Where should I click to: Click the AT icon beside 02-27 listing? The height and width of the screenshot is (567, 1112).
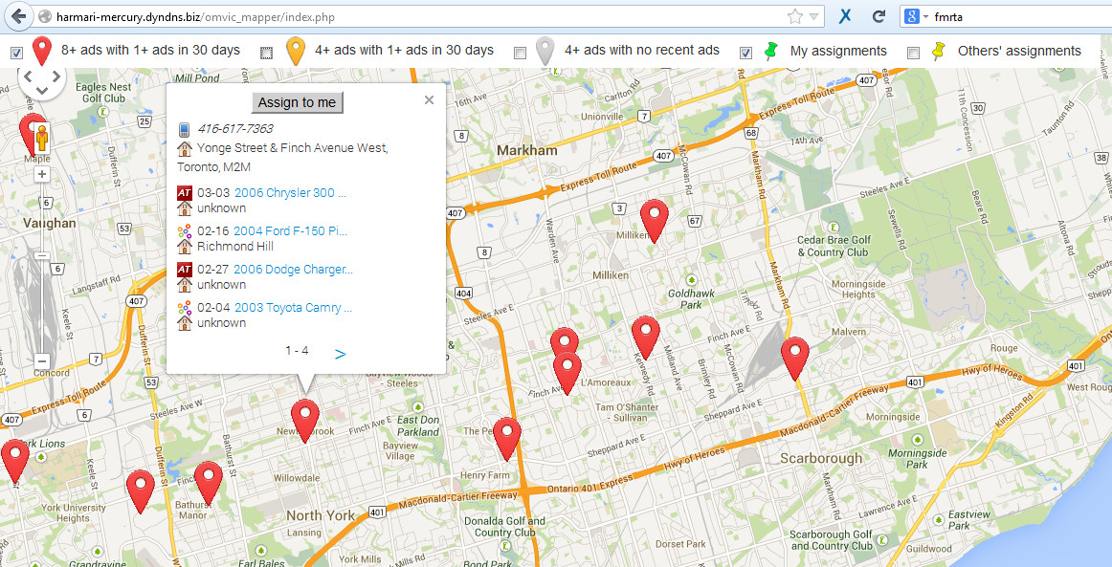click(185, 270)
